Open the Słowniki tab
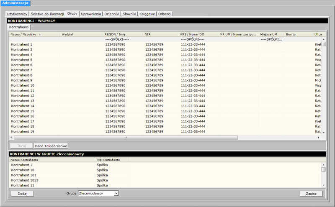This screenshot has height=207, width=335. (x=129, y=14)
